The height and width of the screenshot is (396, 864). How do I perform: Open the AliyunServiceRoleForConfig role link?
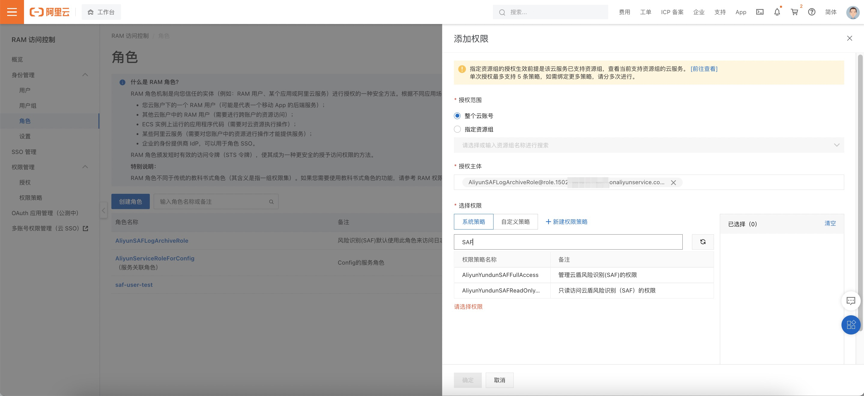point(155,258)
